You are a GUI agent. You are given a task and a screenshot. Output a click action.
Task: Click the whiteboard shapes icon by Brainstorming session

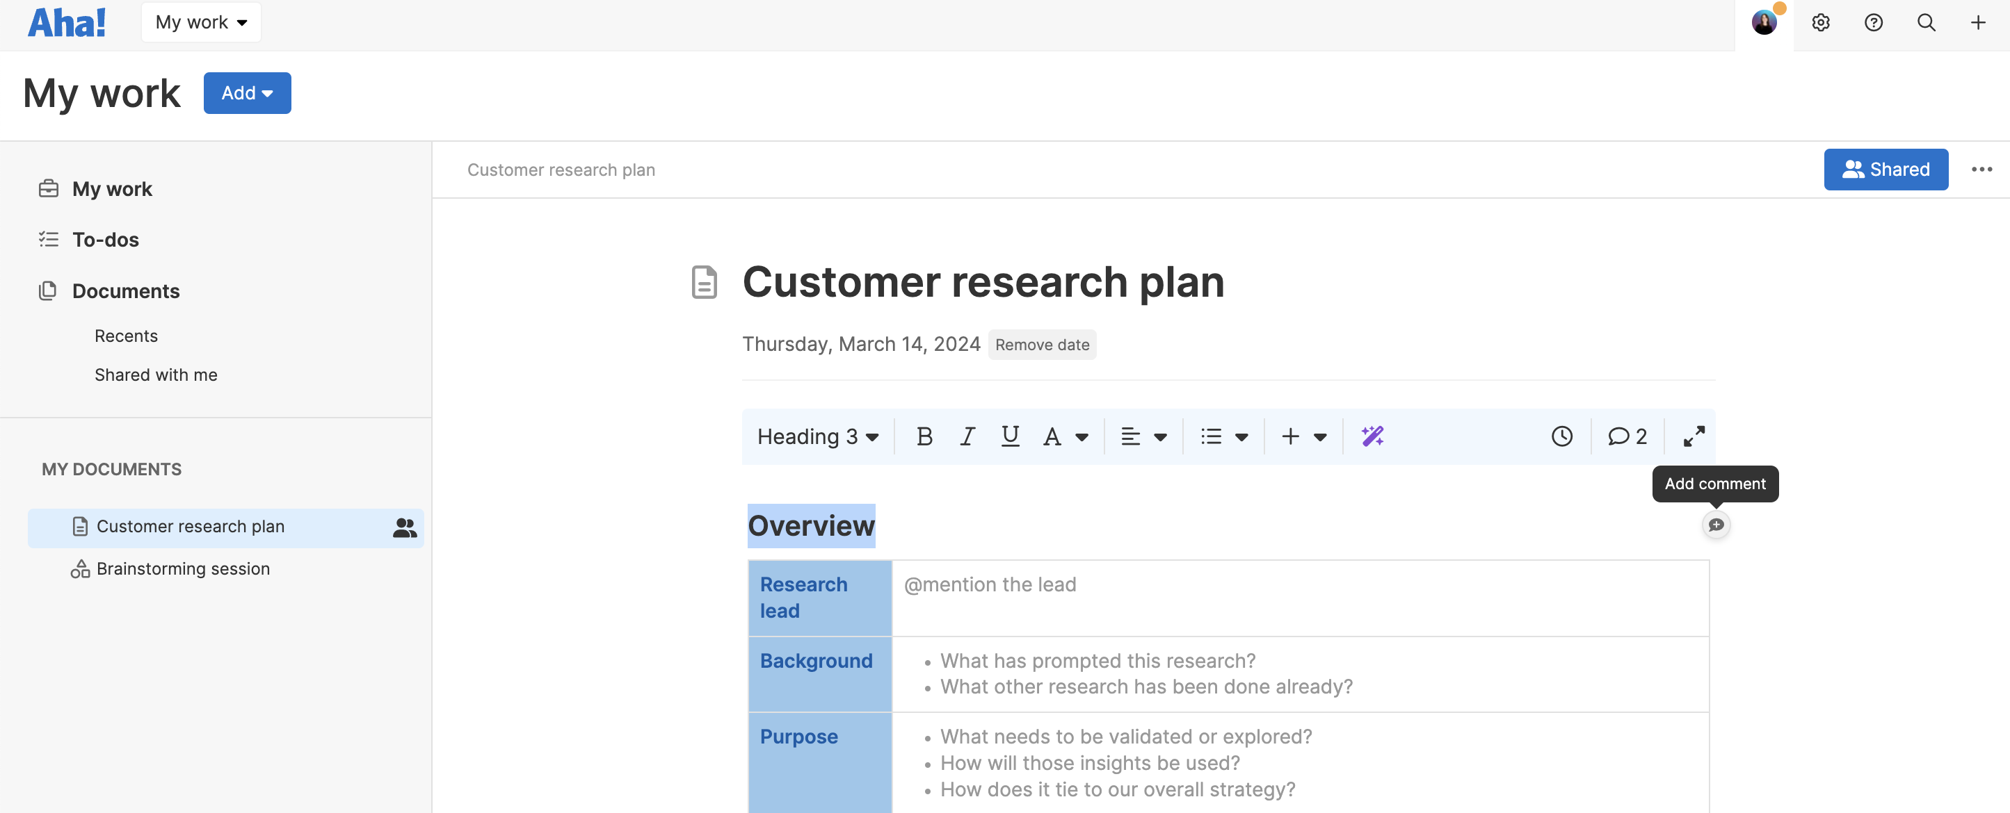(81, 568)
